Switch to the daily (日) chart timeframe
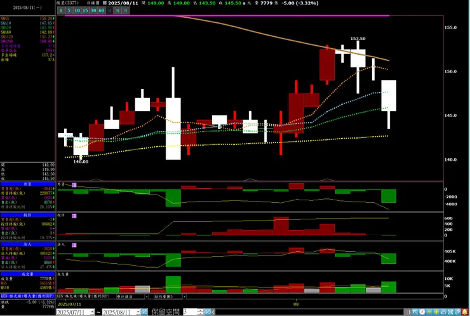 click(110, 11)
